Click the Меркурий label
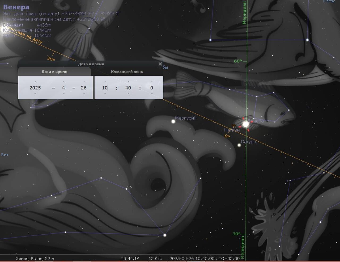The image size is (340, 262). point(186,118)
